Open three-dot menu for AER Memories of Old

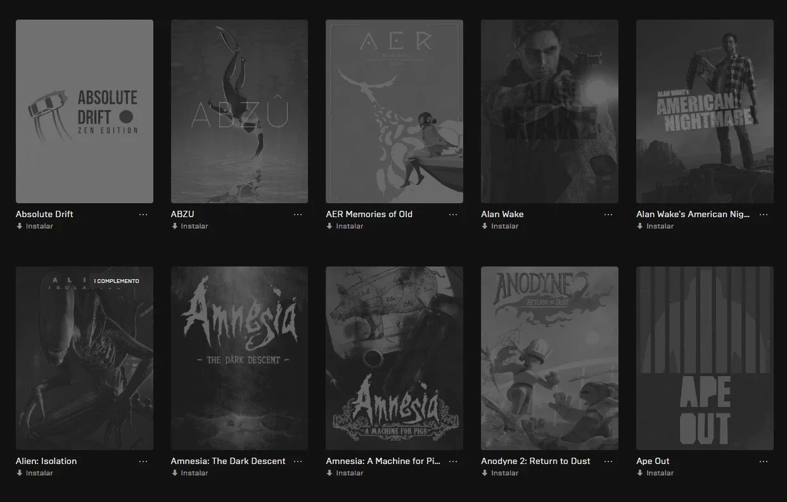[x=453, y=215]
